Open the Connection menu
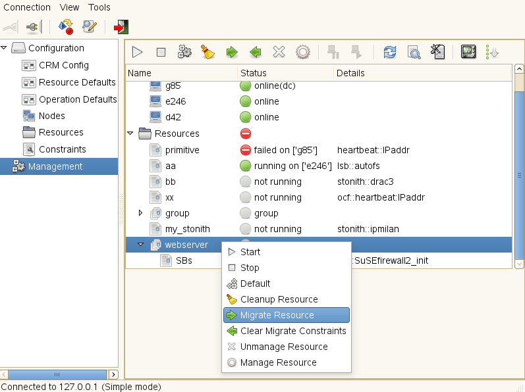Viewport: 525px width, 392px height. (x=27, y=7)
